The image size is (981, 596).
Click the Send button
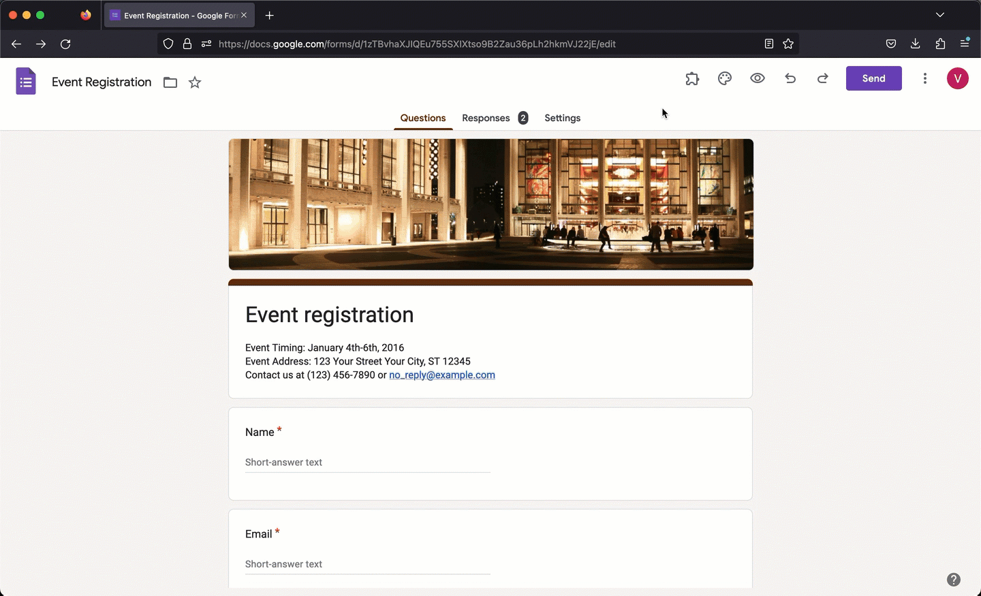pyautogui.click(x=873, y=78)
